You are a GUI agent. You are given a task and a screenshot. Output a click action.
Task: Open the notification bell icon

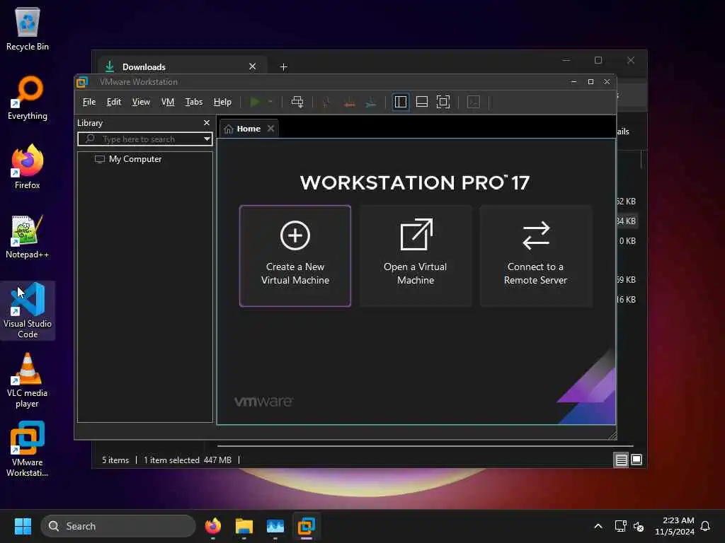(x=705, y=526)
